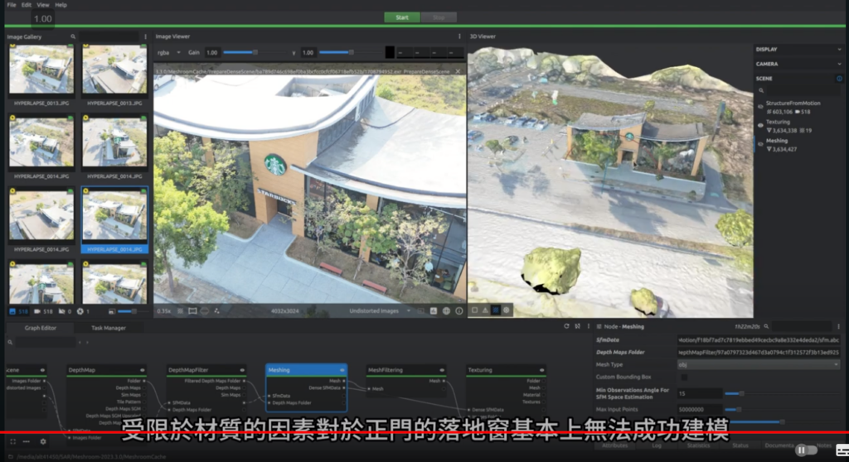Toggle the 3D globe viewer icon

[x=446, y=311]
